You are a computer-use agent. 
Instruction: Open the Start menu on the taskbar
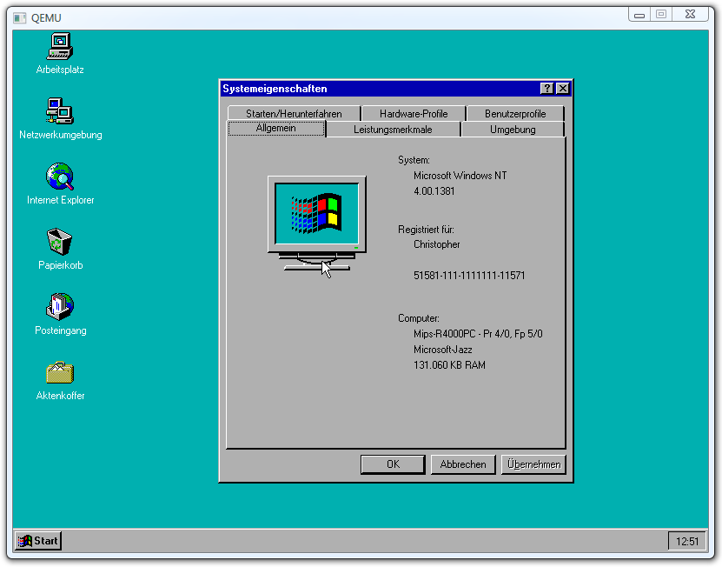(38, 541)
